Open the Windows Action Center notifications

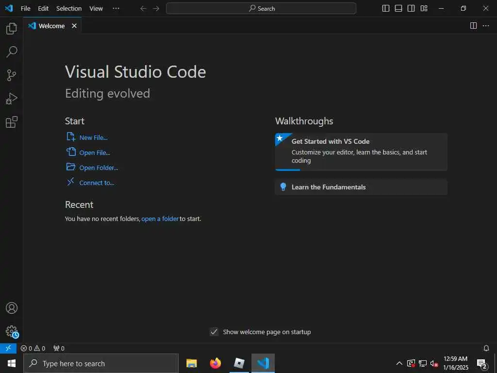482,363
